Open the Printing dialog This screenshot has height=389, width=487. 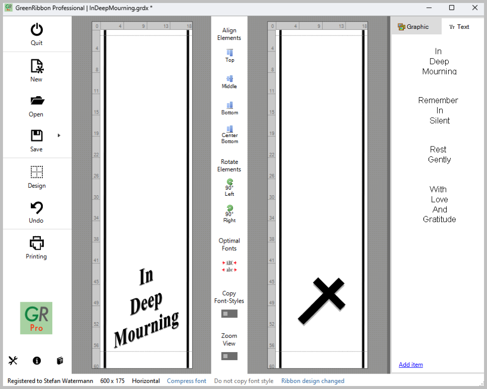(x=37, y=244)
